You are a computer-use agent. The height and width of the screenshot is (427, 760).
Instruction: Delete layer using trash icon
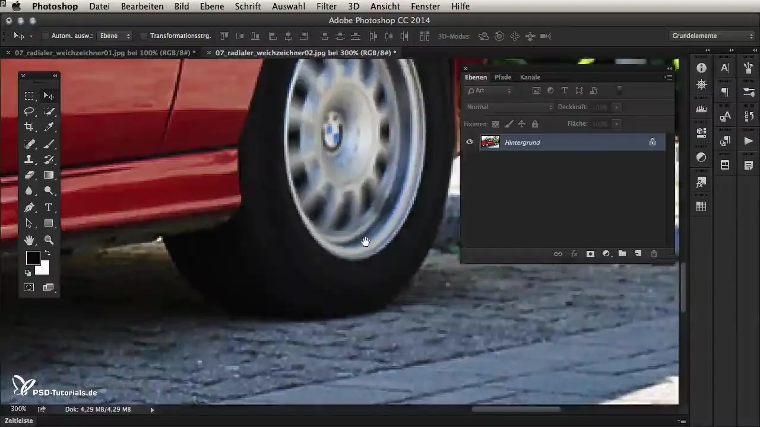pos(654,254)
